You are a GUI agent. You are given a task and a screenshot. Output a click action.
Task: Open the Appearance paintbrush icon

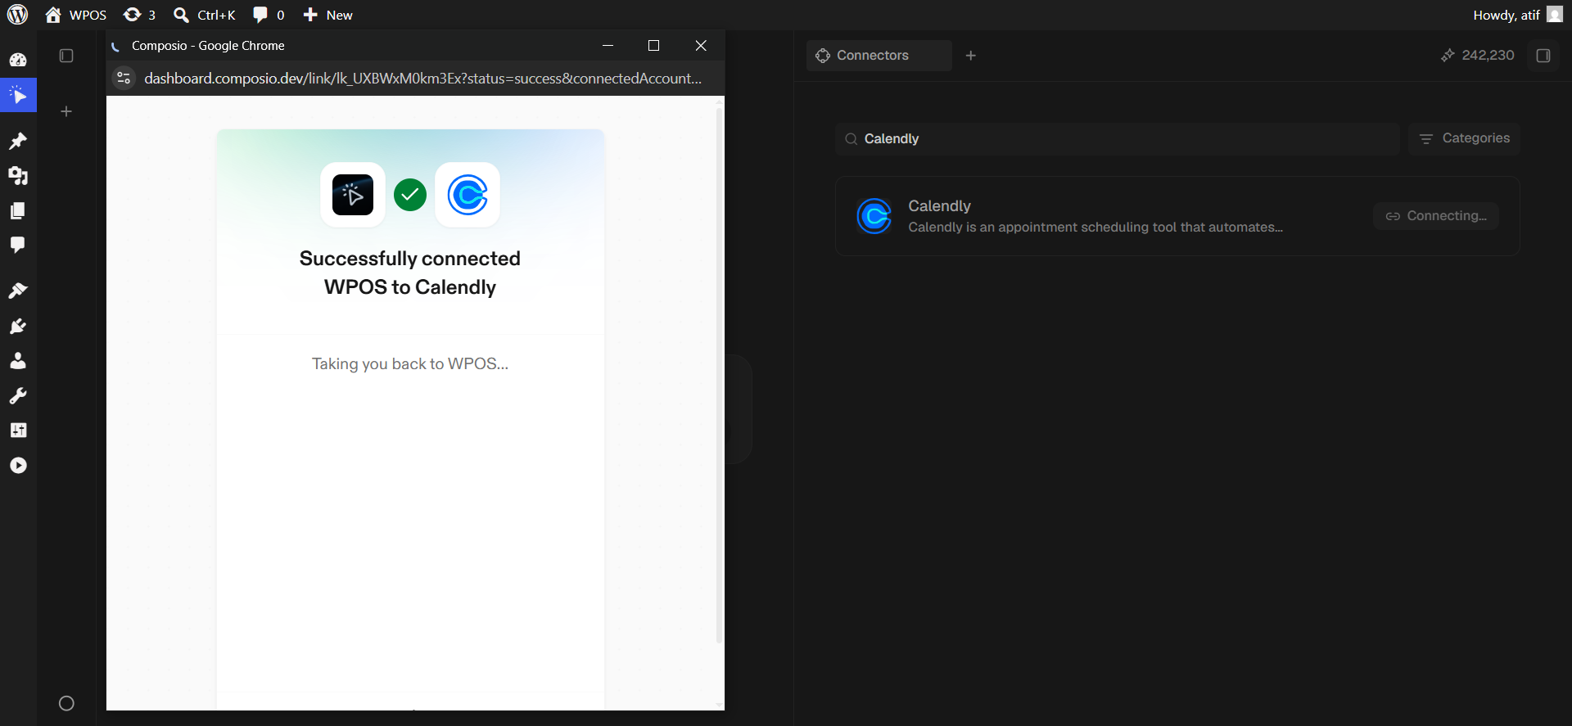coord(18,291)
